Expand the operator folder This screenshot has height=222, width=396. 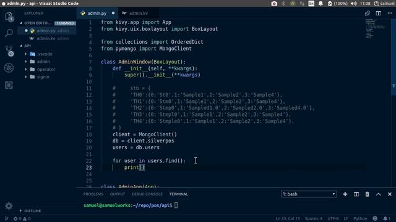pyautogui.click(x=26, y=69)
